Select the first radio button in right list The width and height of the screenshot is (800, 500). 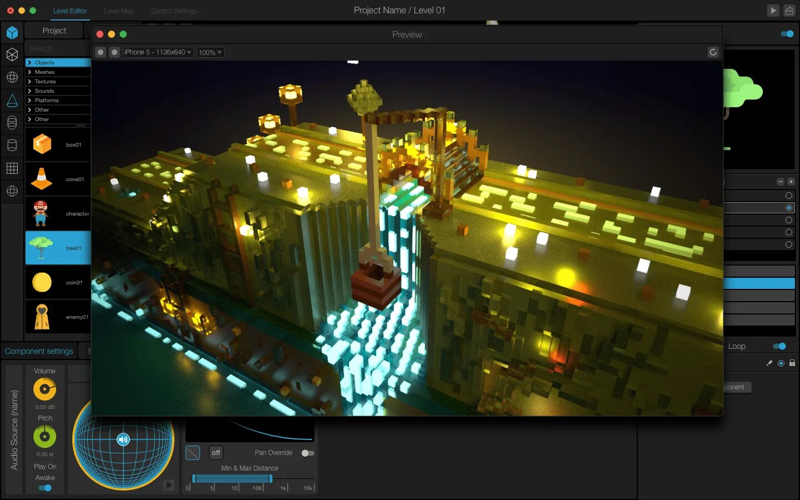pos(788,196)
